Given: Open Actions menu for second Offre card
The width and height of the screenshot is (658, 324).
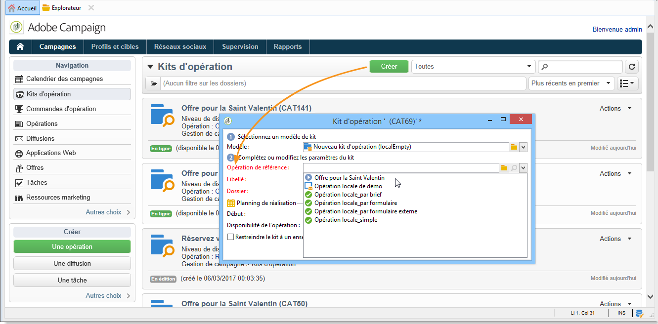Looking at the screenshot, I should (615, 173).
